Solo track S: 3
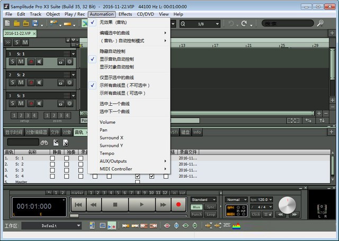This screenshot has width=339, height=241. (13, 104)
